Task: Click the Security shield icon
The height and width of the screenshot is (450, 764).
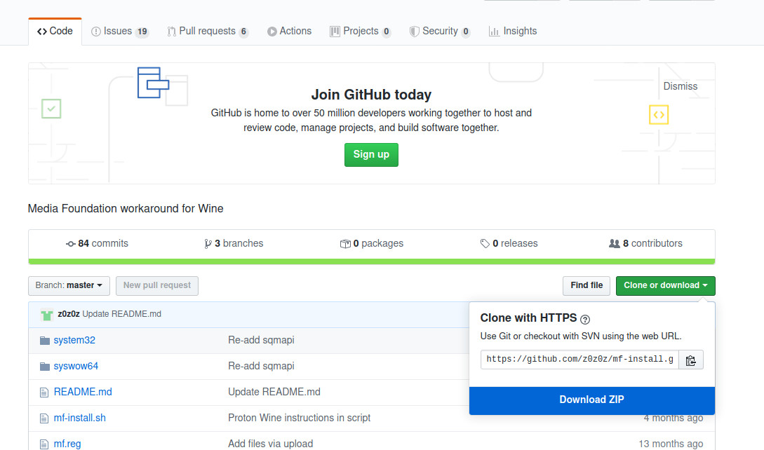Action: tap(414, 32)
